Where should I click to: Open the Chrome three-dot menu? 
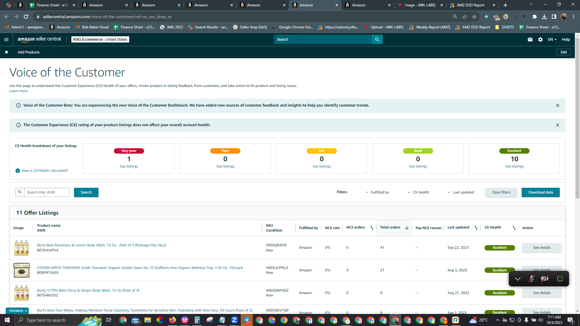click(574, 17)
